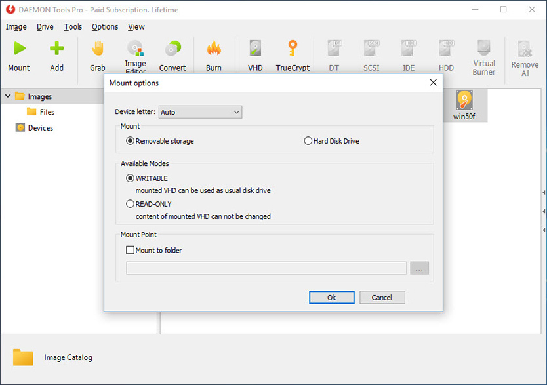The width and height of the screenshot is (547, 385).
Task: Minimize the DAEMON Tools Pro window
Action: pos(475,9)
